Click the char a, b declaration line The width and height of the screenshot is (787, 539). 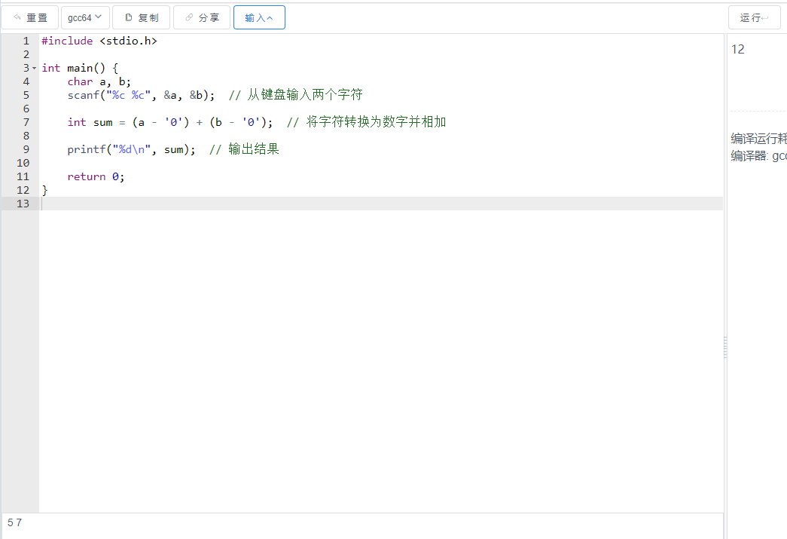click(x=99, y=81)
